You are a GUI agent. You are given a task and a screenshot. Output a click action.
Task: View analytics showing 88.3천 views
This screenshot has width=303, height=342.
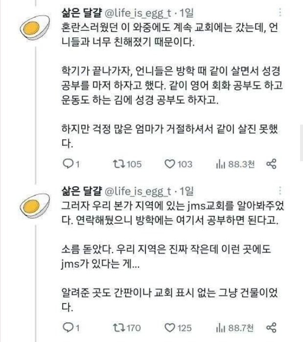235,164
